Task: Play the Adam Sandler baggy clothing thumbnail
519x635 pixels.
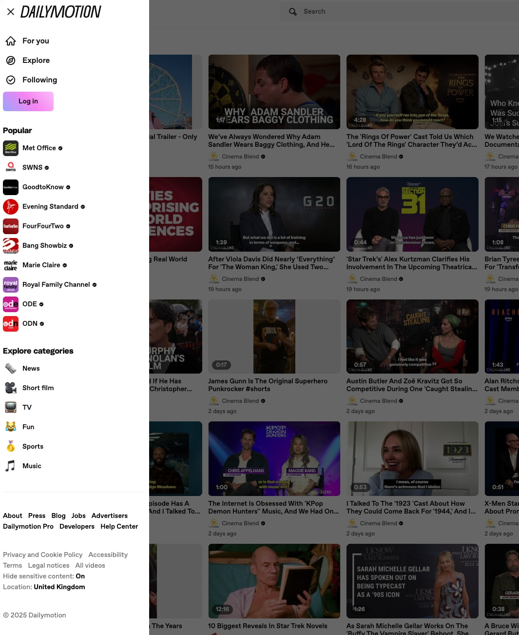Action: point(274,92)
